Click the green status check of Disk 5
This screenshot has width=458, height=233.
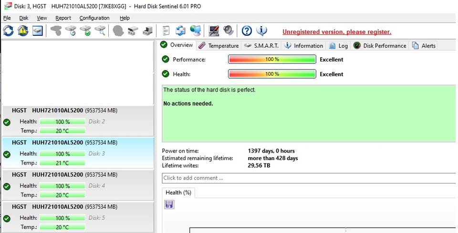[x=7, y=218]
